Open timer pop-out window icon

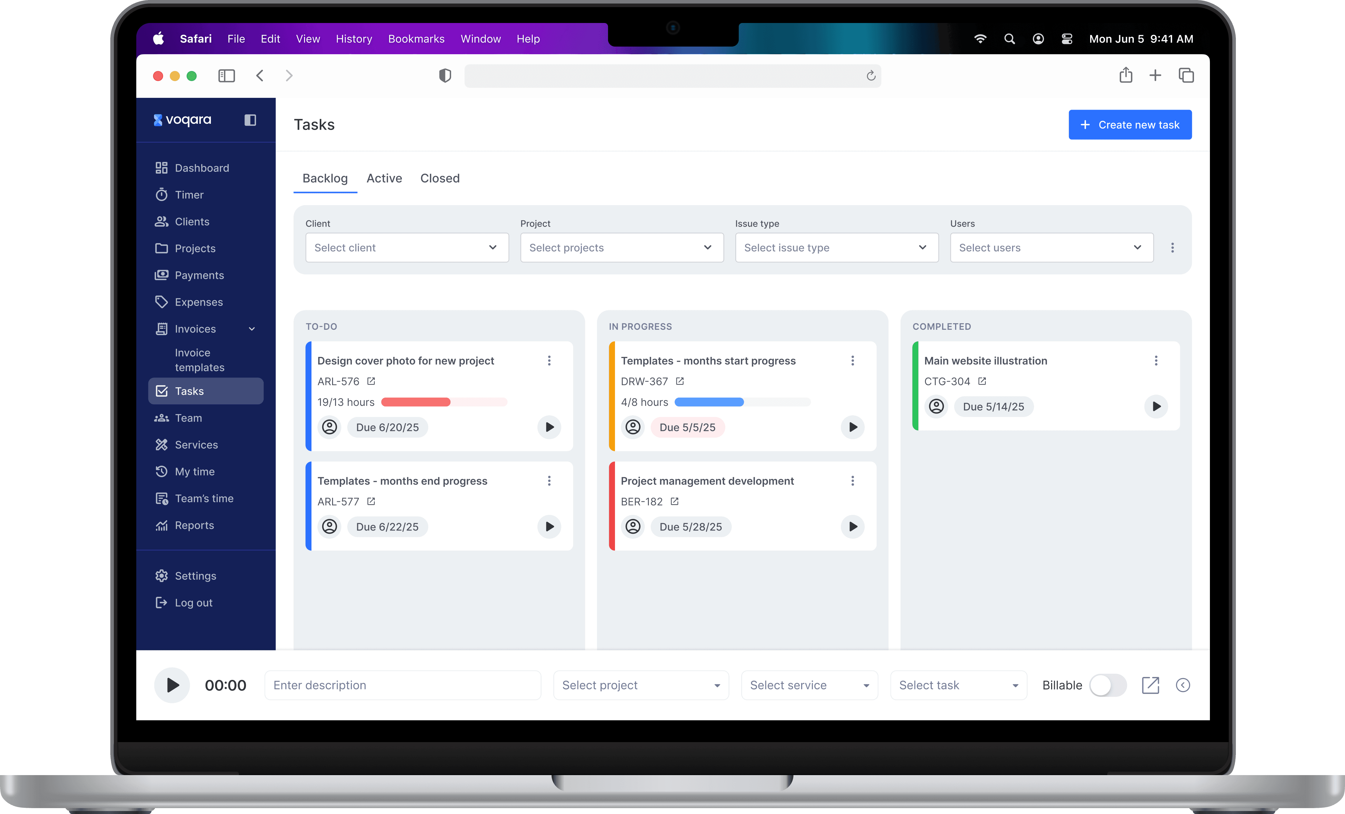click(1150, 685)
